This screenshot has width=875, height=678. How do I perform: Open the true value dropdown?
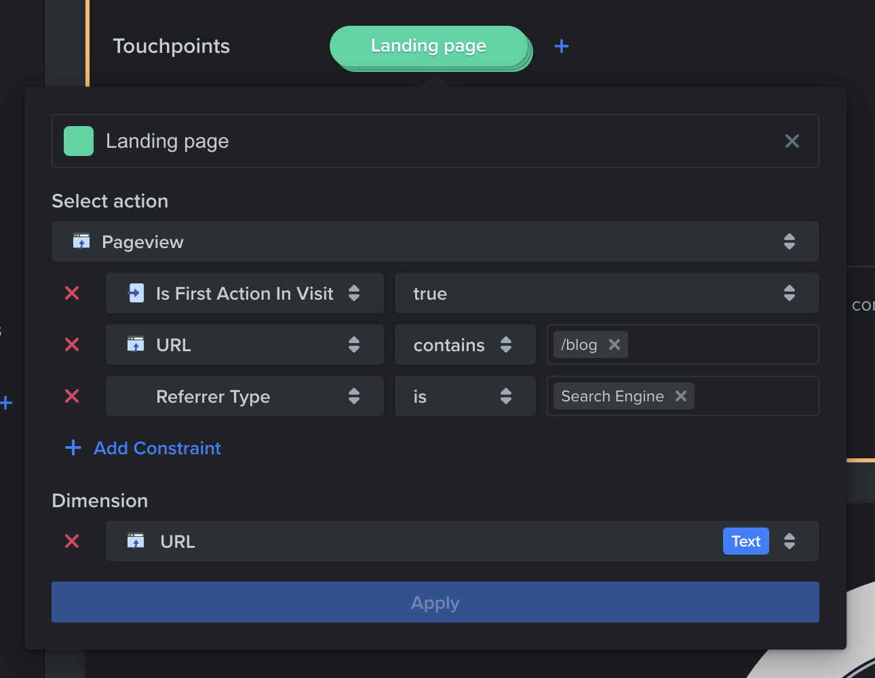point(607,293)
